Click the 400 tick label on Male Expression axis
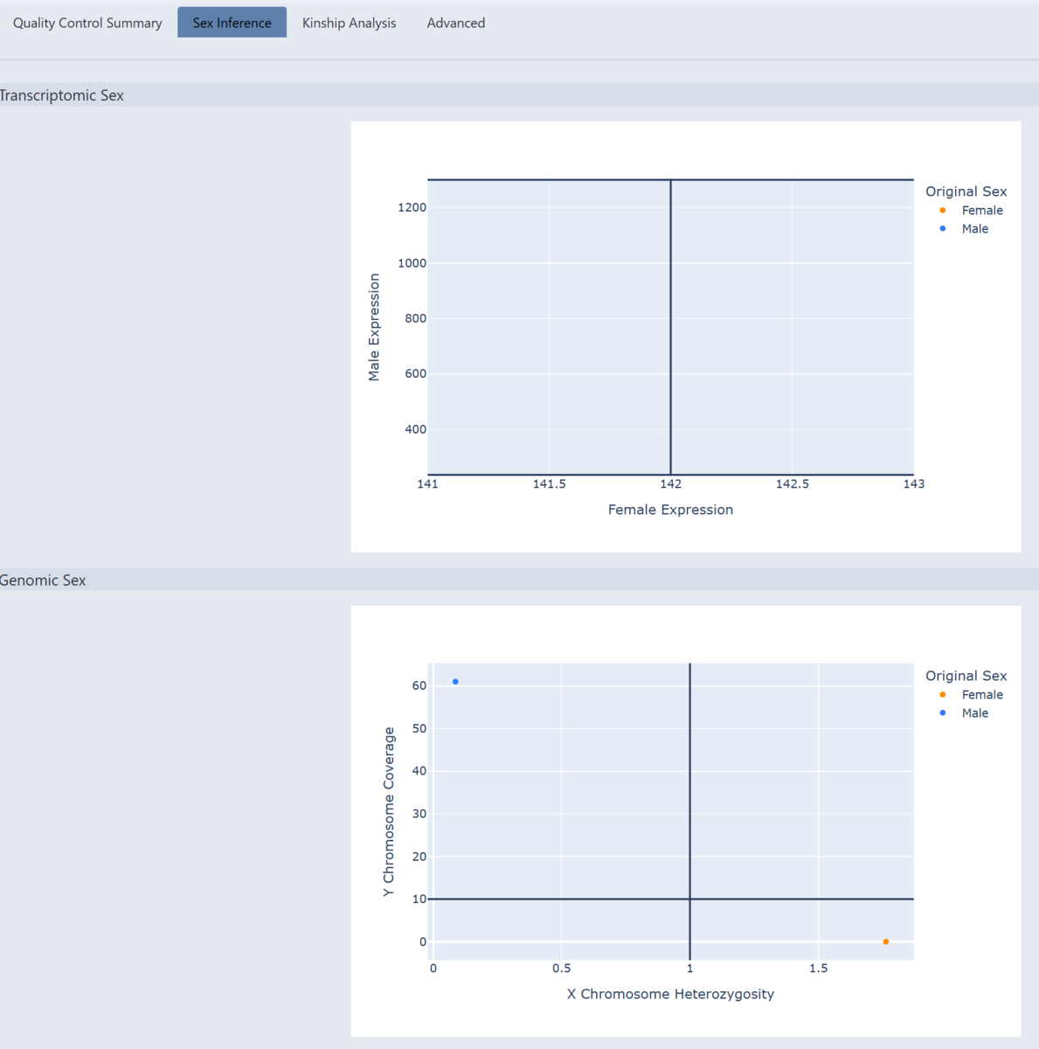This screenshot has height=1049, width=1039. click(x=415, y=429)
